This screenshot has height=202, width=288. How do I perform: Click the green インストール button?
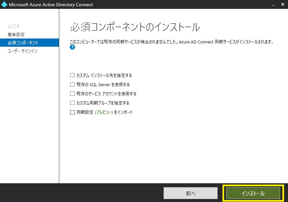[253, 193]
